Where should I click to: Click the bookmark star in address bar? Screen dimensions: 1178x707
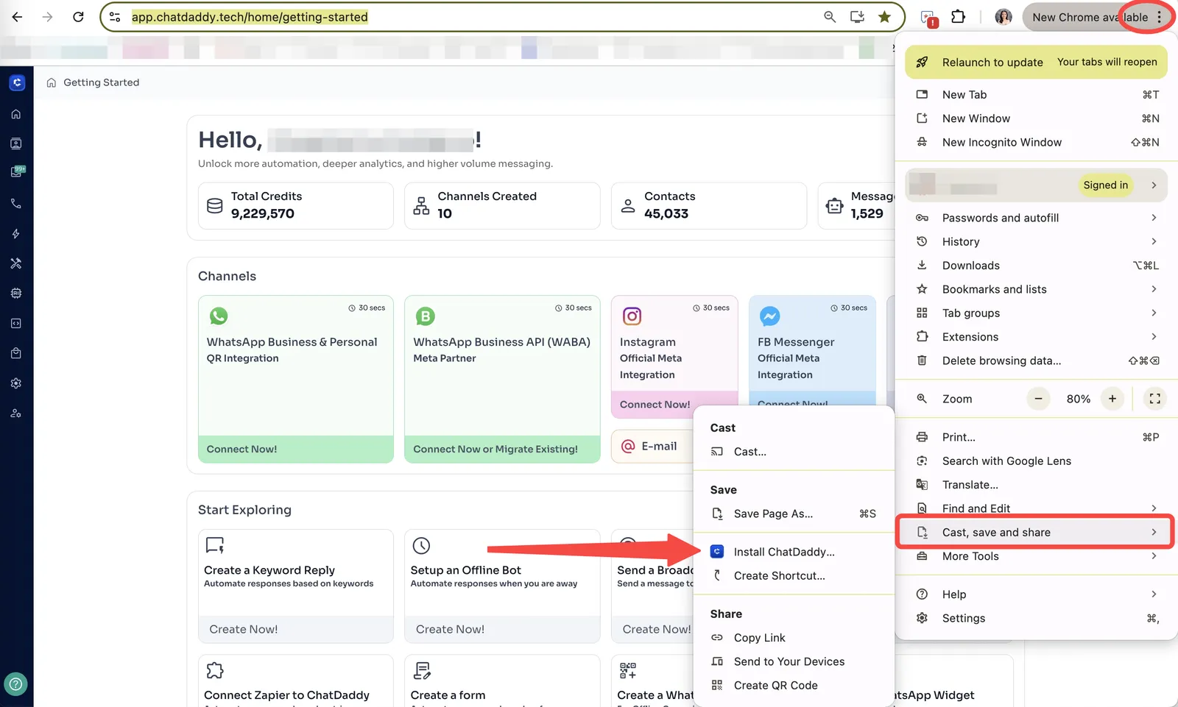(x=884, y=17)
